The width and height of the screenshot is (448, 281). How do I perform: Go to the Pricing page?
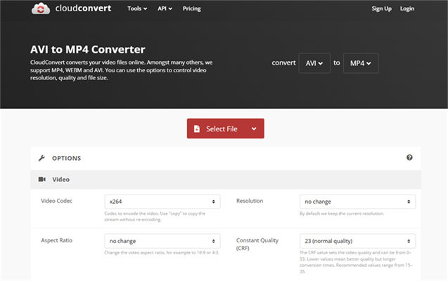(x=192, y=8)
